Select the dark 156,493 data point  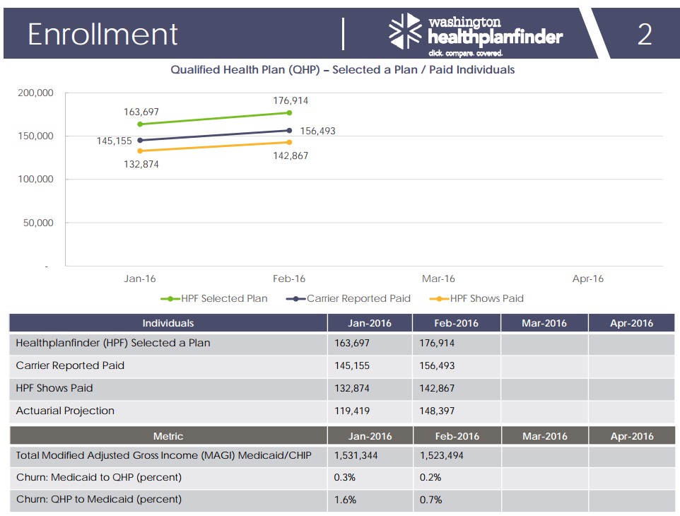click(x=289, y=130)
